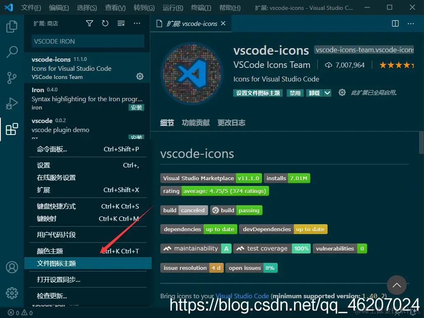Switch to the 更改日志 tab
424x318 pixels.
click(x=232, y=123)
